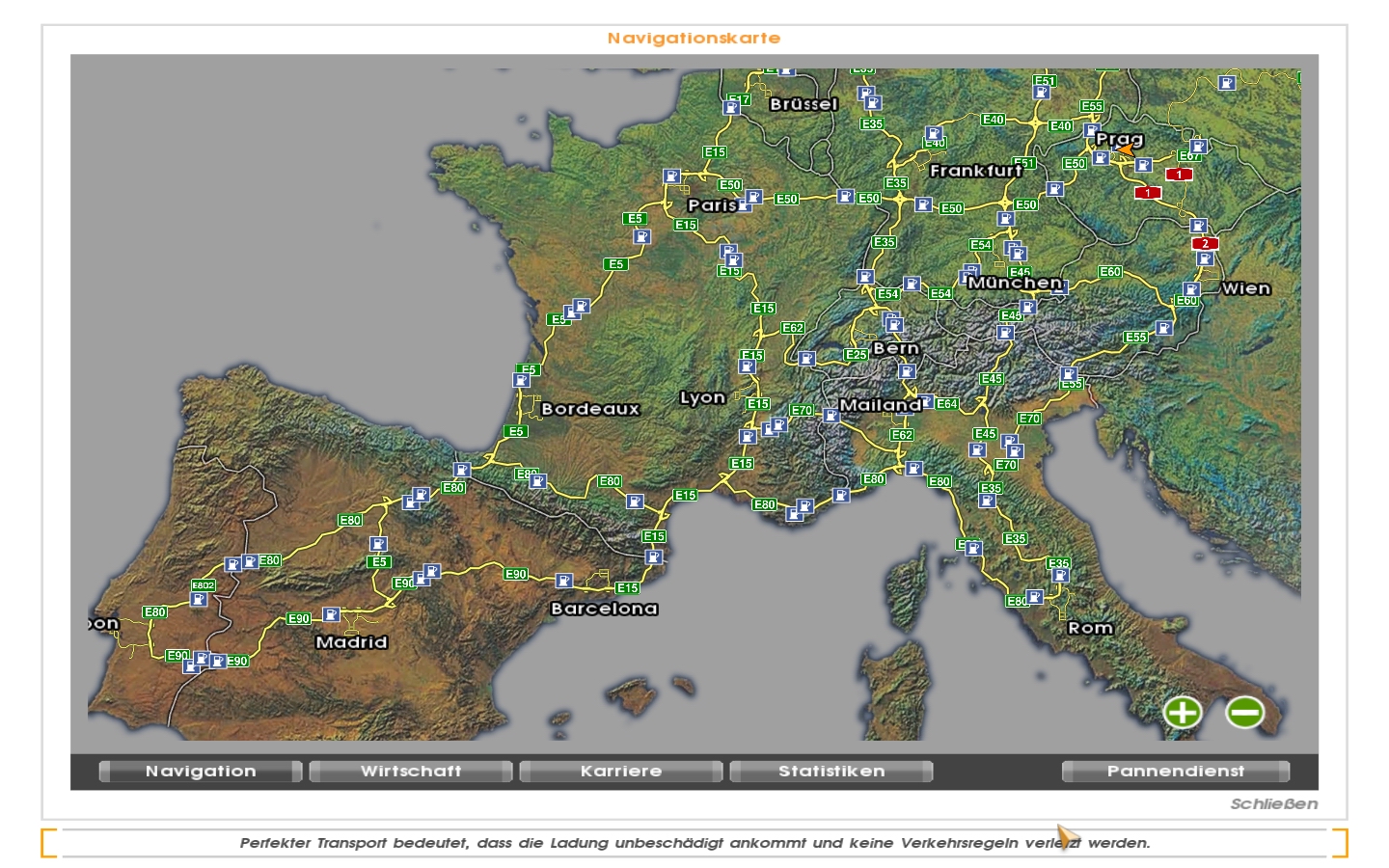The height and width of the screenshot is (868, 1389).
Task: Call the Pannendienst breakdown service
Action: click(x=1175, y=772)
